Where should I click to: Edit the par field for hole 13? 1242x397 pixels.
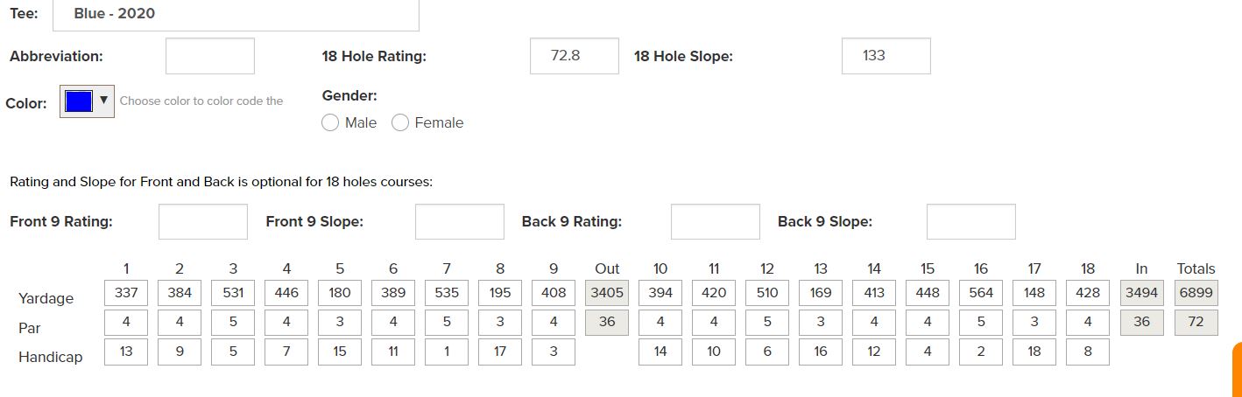(821, 322)
